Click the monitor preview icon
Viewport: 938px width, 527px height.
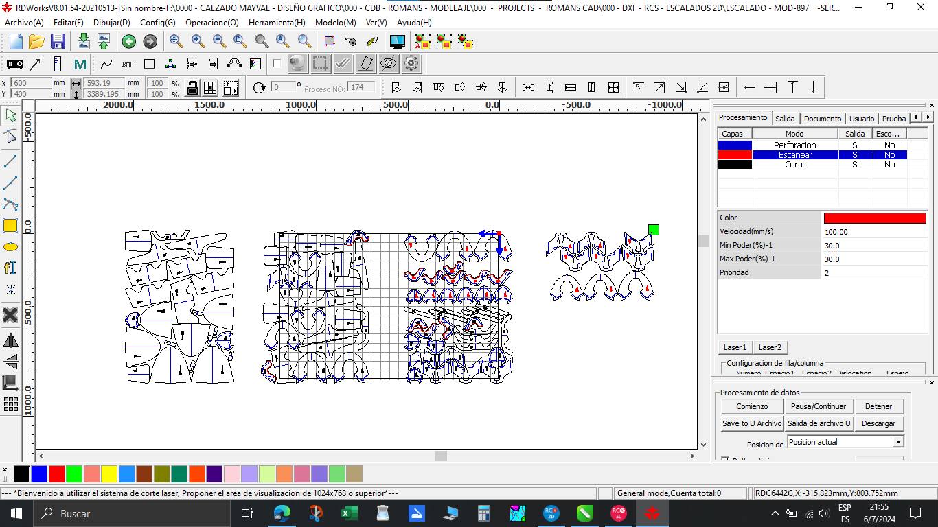[x=397, y=42]
